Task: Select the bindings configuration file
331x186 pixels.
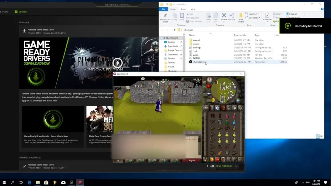Action: click(238, 47)
